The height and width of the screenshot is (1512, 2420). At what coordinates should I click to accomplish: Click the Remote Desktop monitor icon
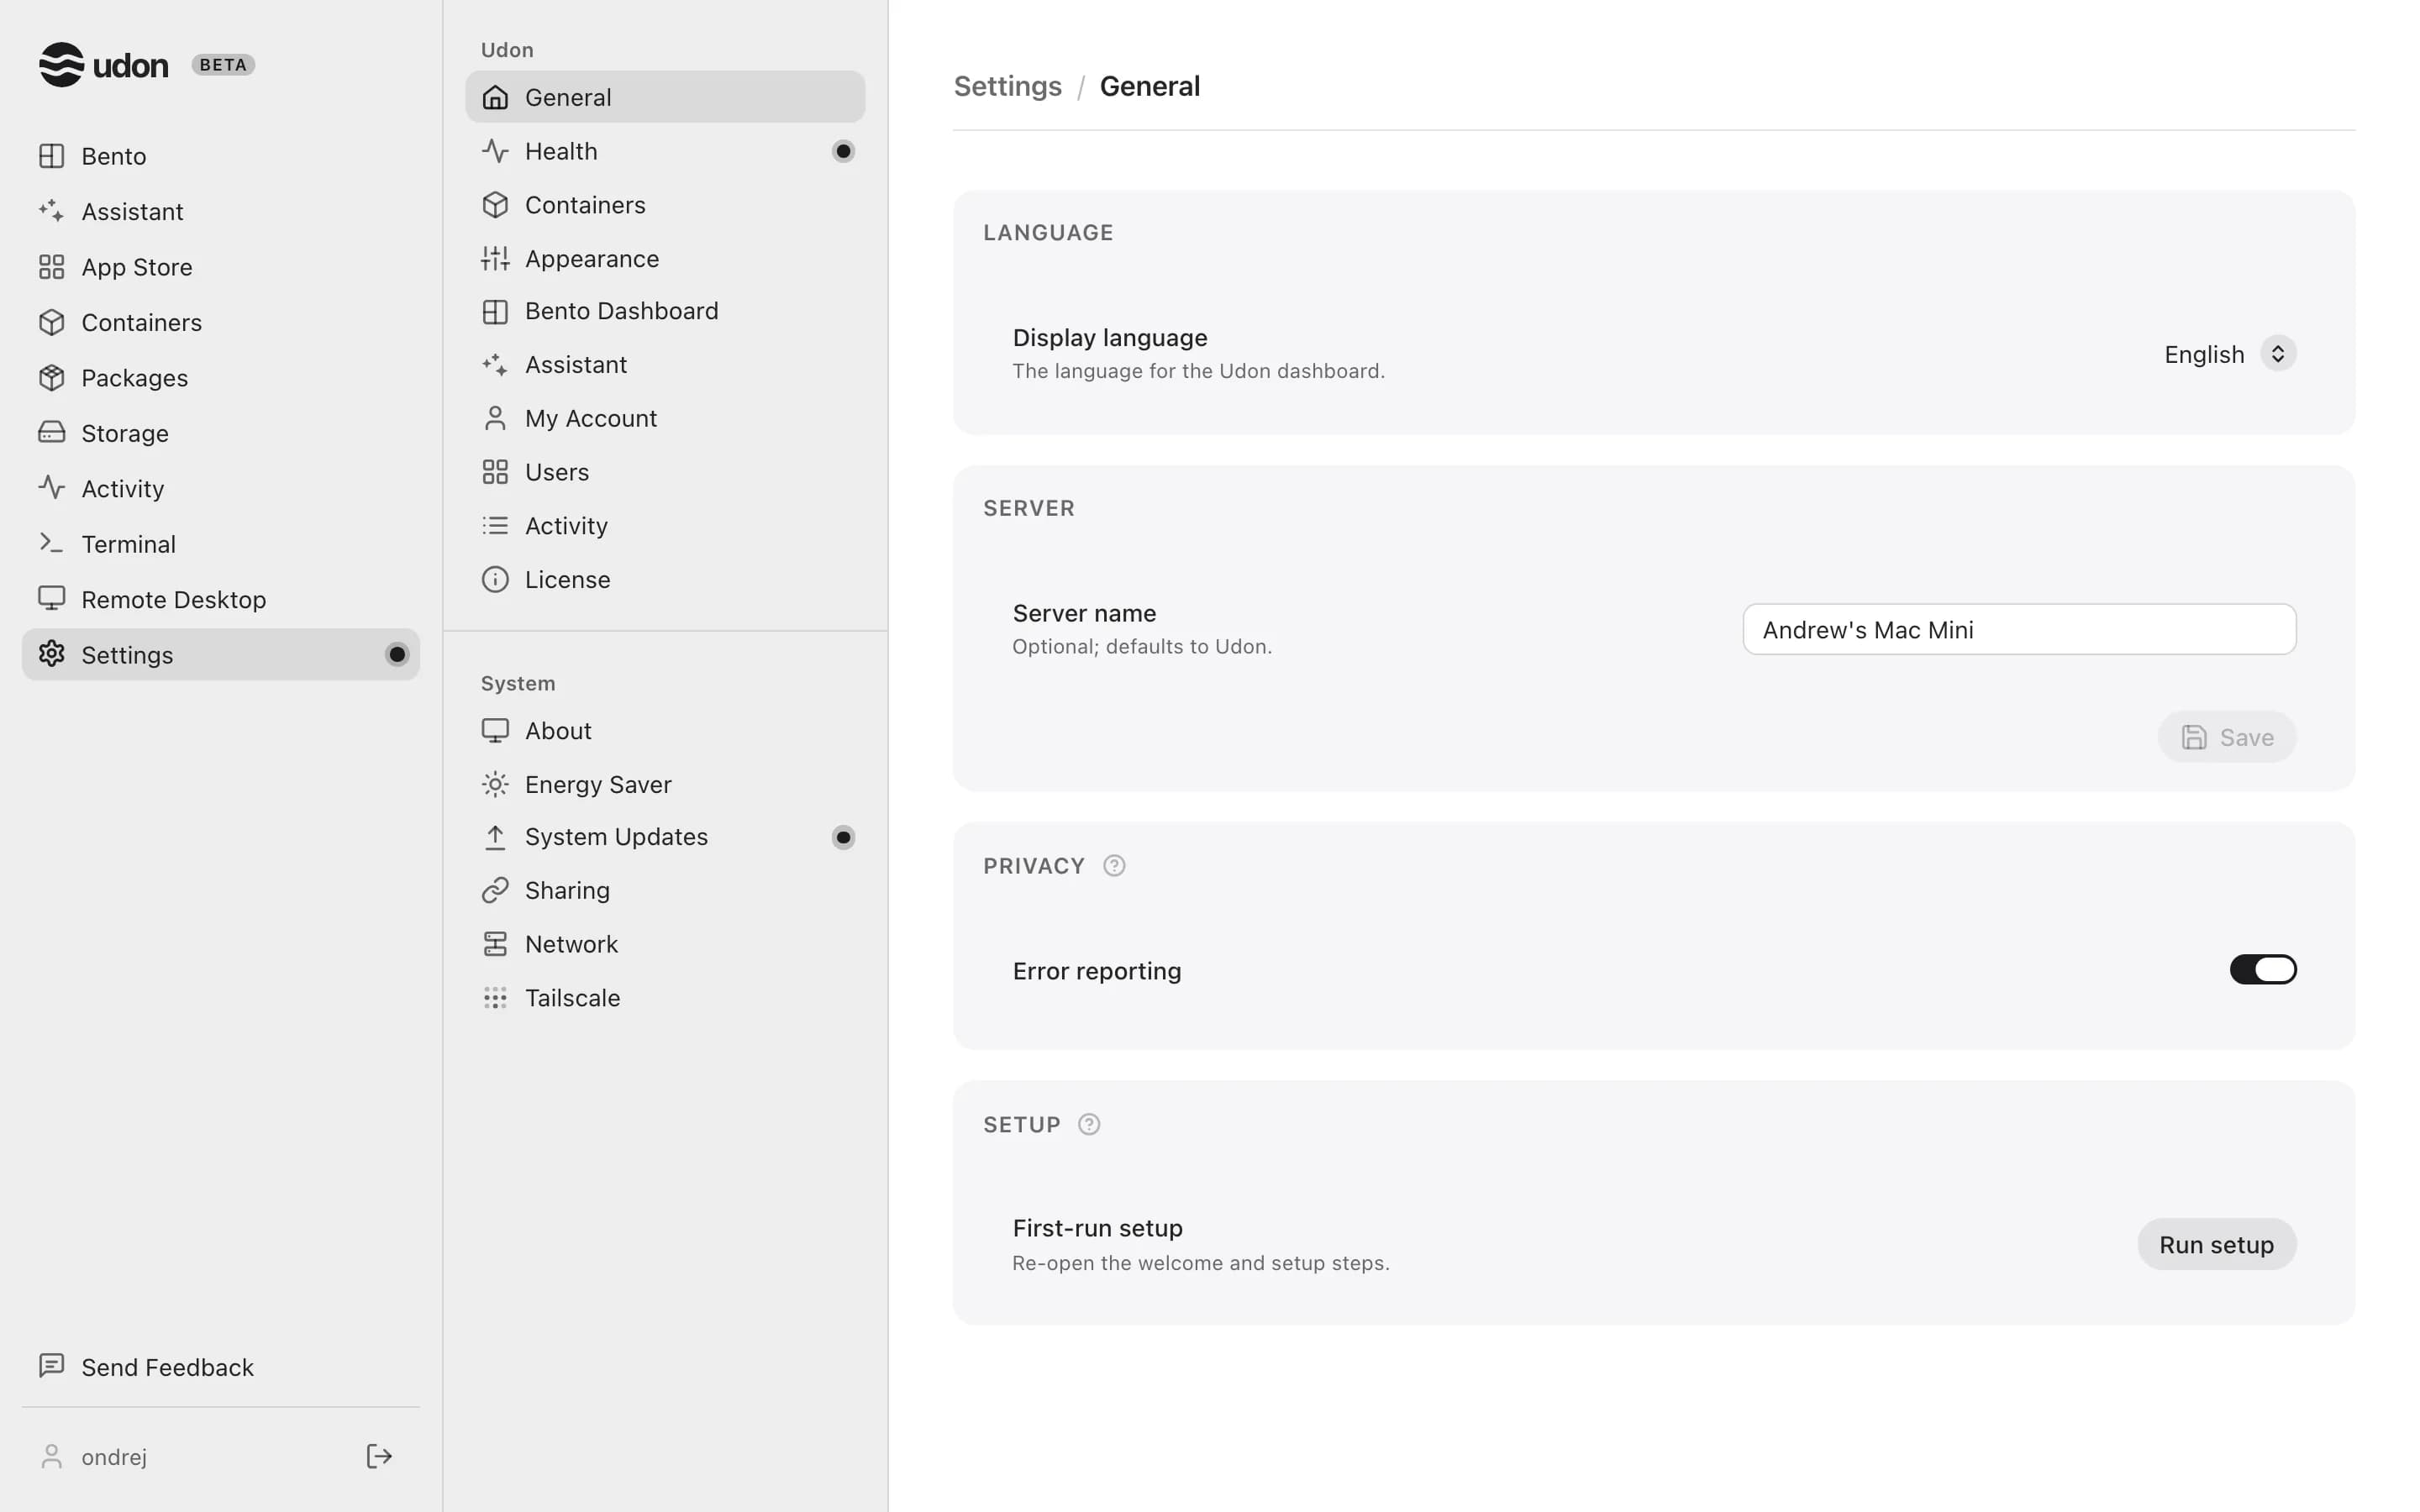tap(51, 599)
